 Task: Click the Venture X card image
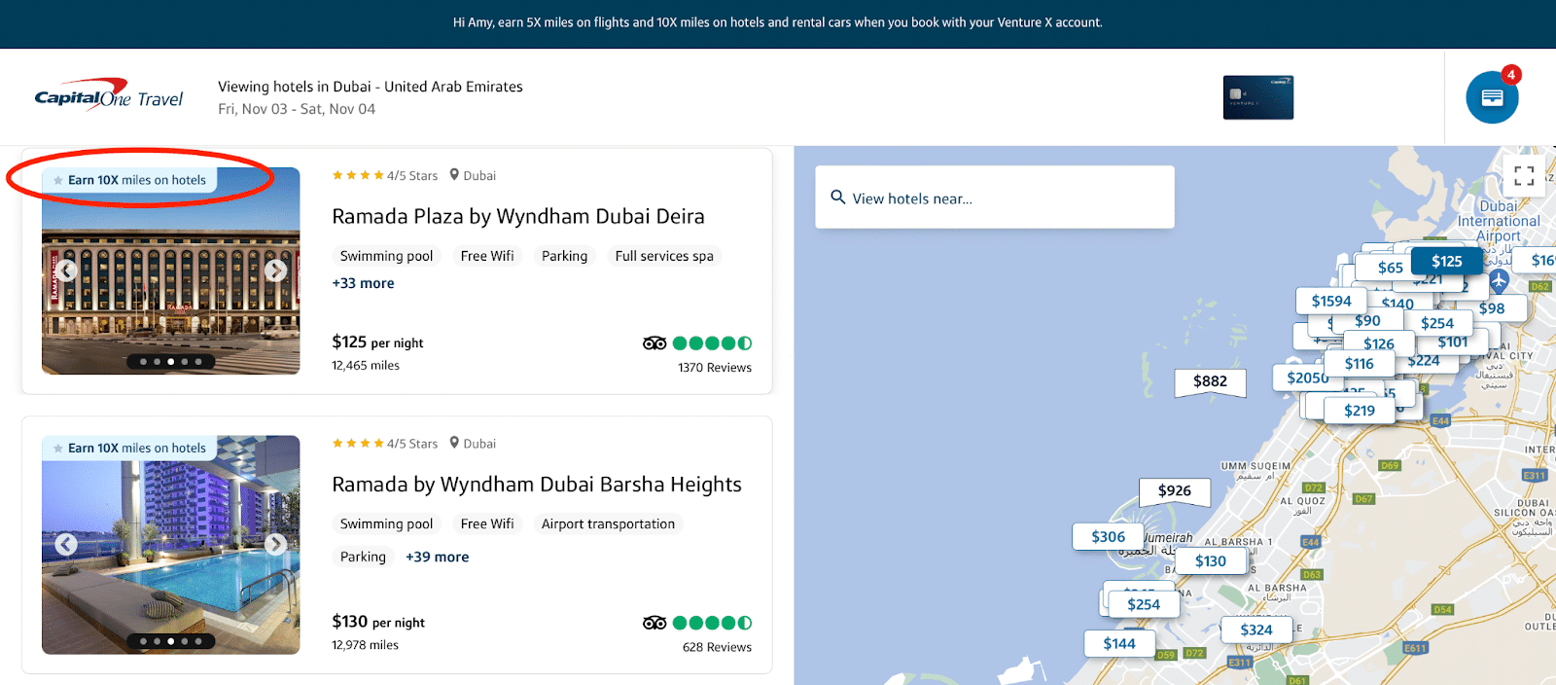click(1257, 98)
